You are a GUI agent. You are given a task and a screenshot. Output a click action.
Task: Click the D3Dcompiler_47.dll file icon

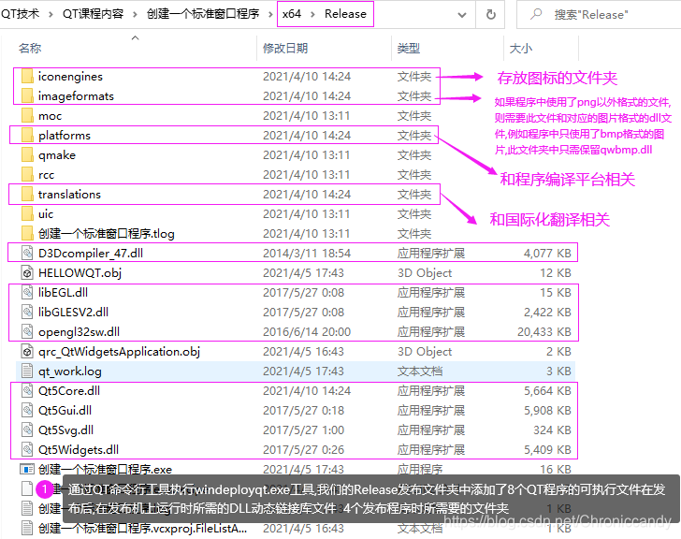click(x=27, y=254)
